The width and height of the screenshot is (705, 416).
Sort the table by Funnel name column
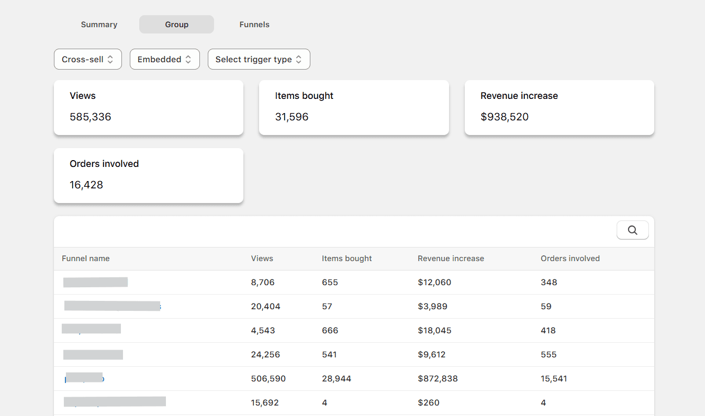(85, 258)
